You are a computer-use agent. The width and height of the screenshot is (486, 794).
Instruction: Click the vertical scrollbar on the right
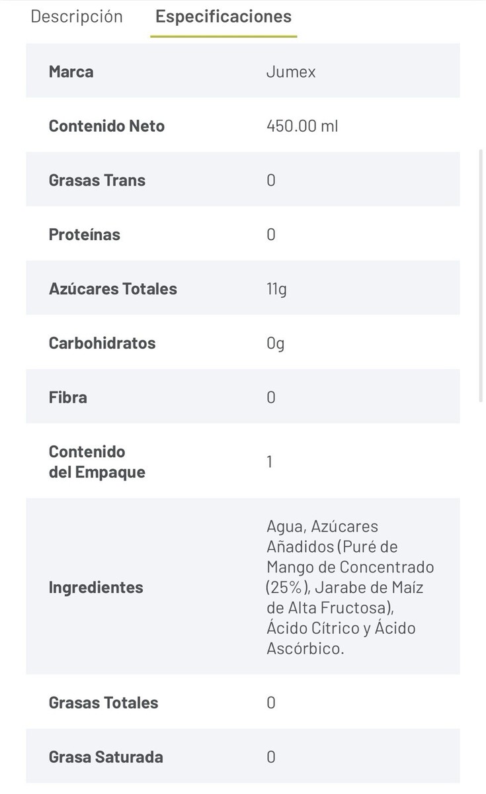pyautogui.click(x=481, y=275)
